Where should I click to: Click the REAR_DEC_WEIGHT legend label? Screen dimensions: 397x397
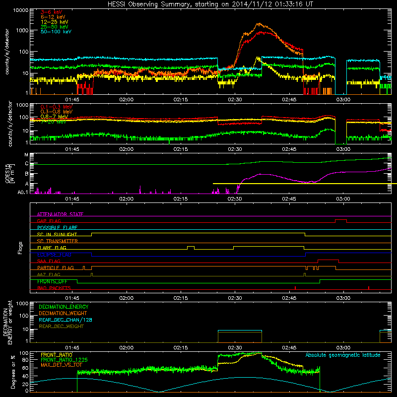[x=61, y=327]
